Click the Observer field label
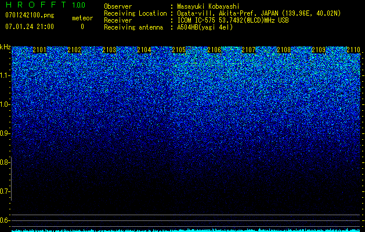This screenshot has width=365, height=232. coord(118,6)
